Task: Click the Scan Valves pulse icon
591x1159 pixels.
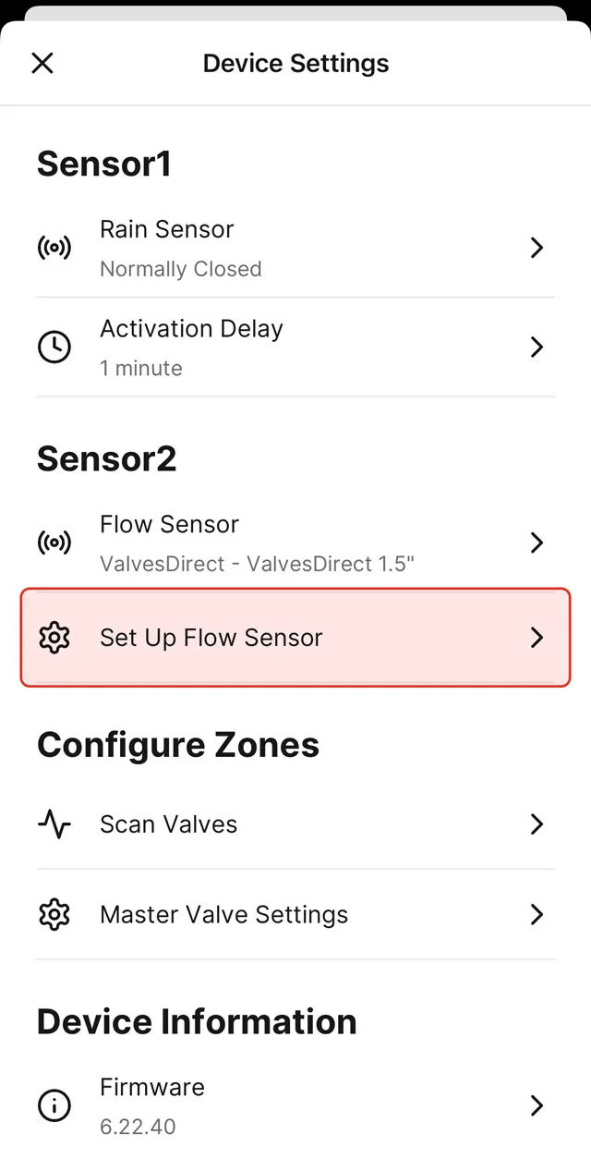Action: 54,823
